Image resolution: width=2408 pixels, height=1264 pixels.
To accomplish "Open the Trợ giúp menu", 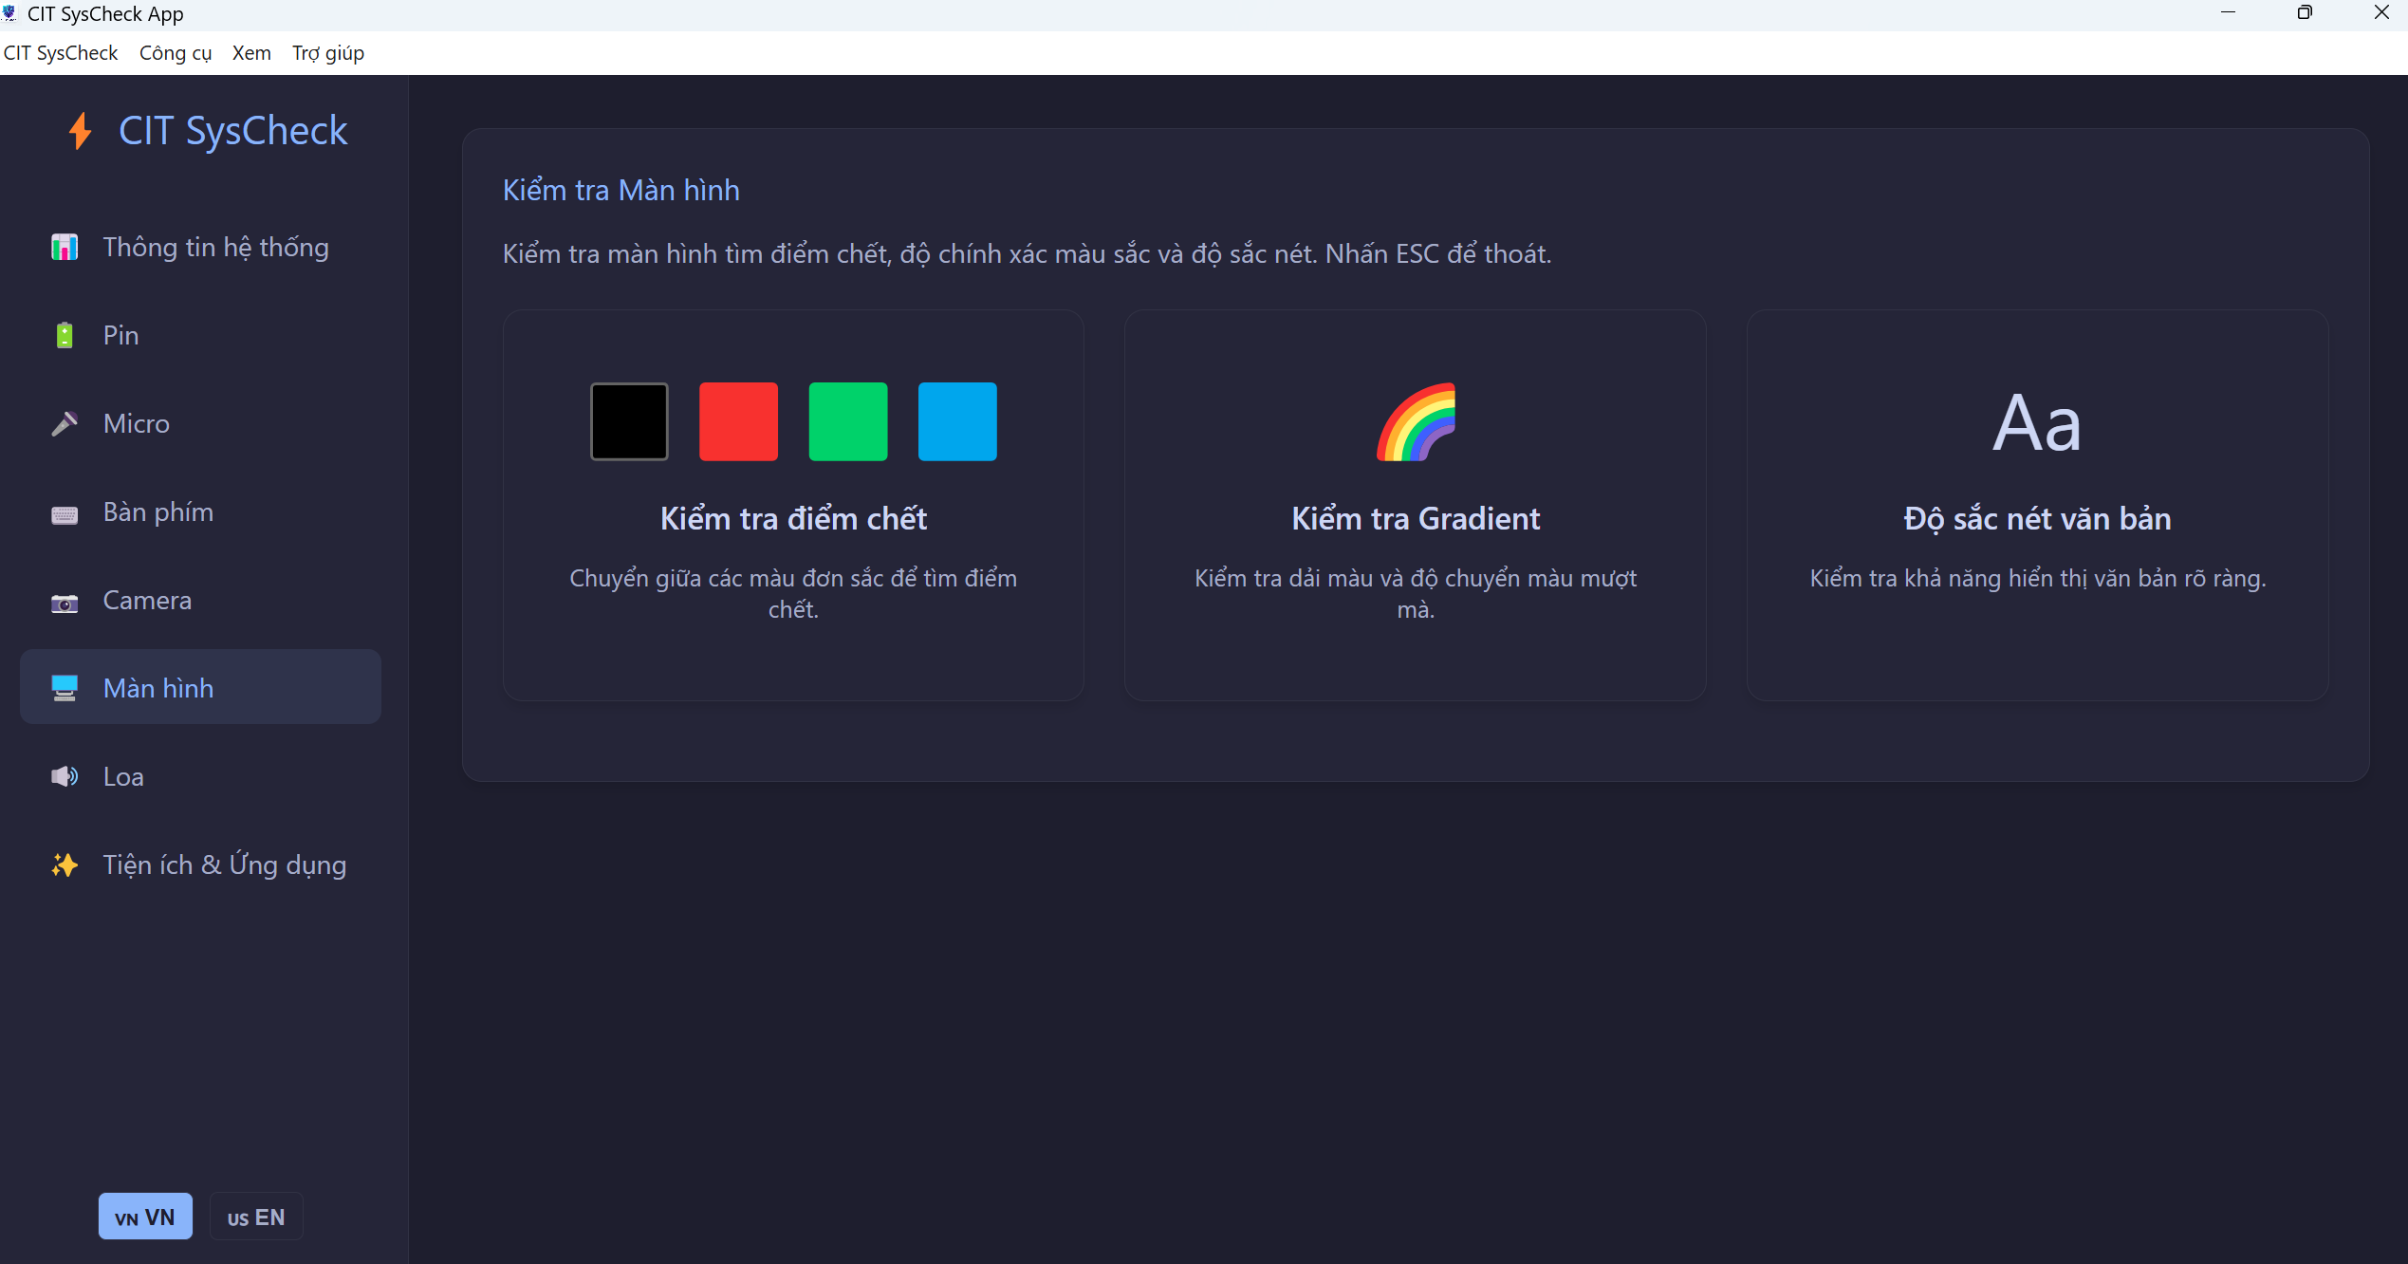I will pyautogui.click(x=328, y=53).
